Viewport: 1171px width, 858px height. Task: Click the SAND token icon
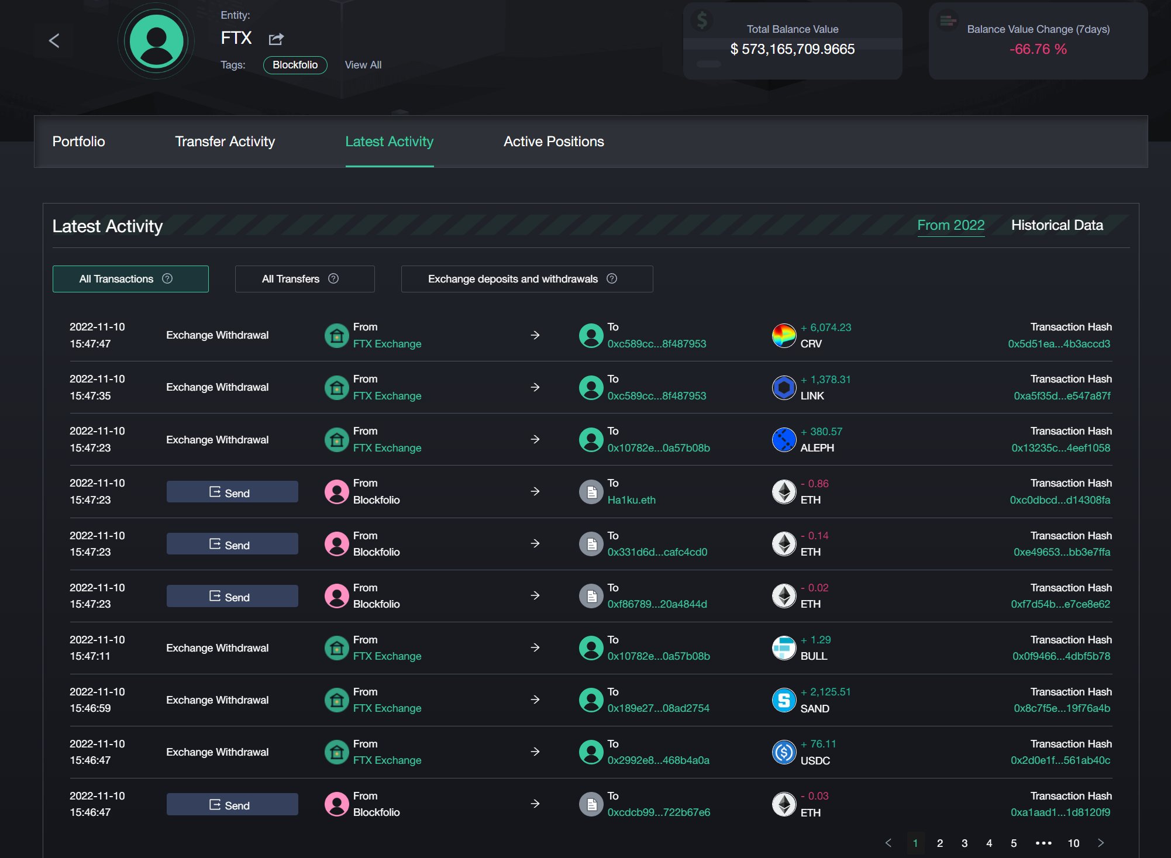point(784,700)
